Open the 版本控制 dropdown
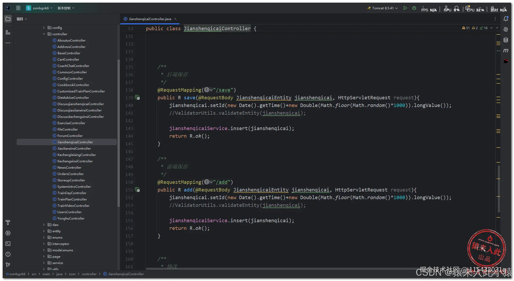Screen dimensions: 514x281 [x=66, y=8]
